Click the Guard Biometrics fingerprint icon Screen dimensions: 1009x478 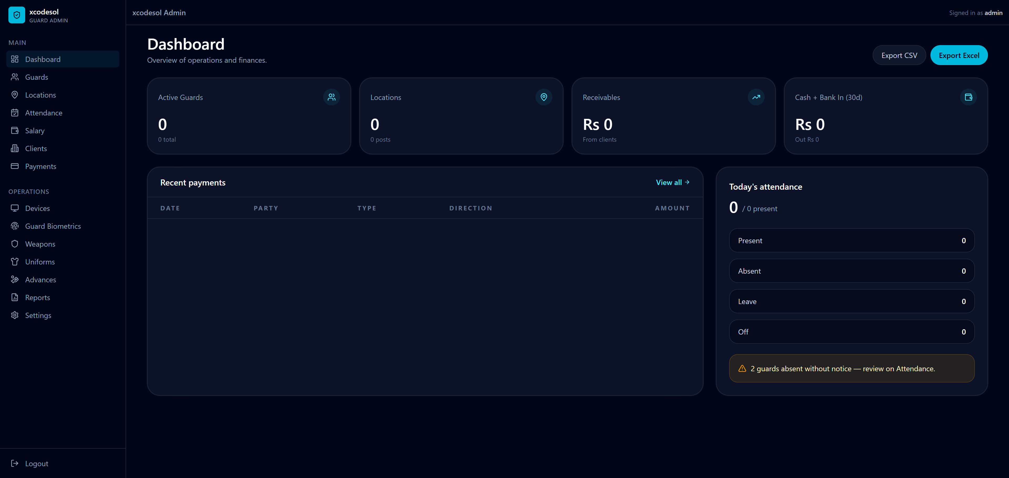15,226
